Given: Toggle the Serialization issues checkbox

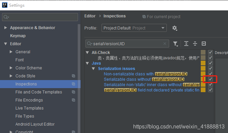Looking at the screenshot, I should click(x=211, y=68).
